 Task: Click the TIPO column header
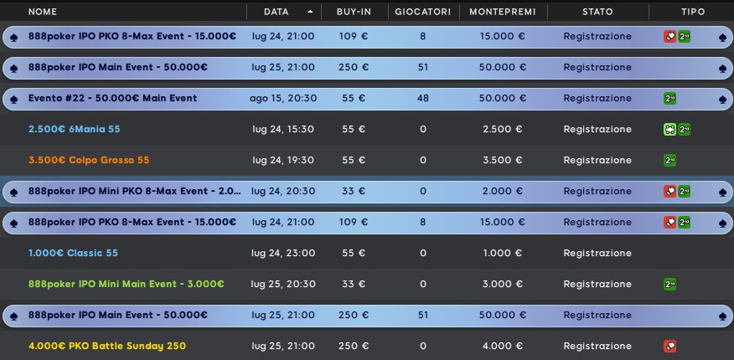pos(693,12)
